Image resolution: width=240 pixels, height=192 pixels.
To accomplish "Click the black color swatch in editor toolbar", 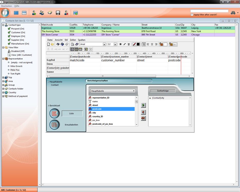I will point(138,44).
